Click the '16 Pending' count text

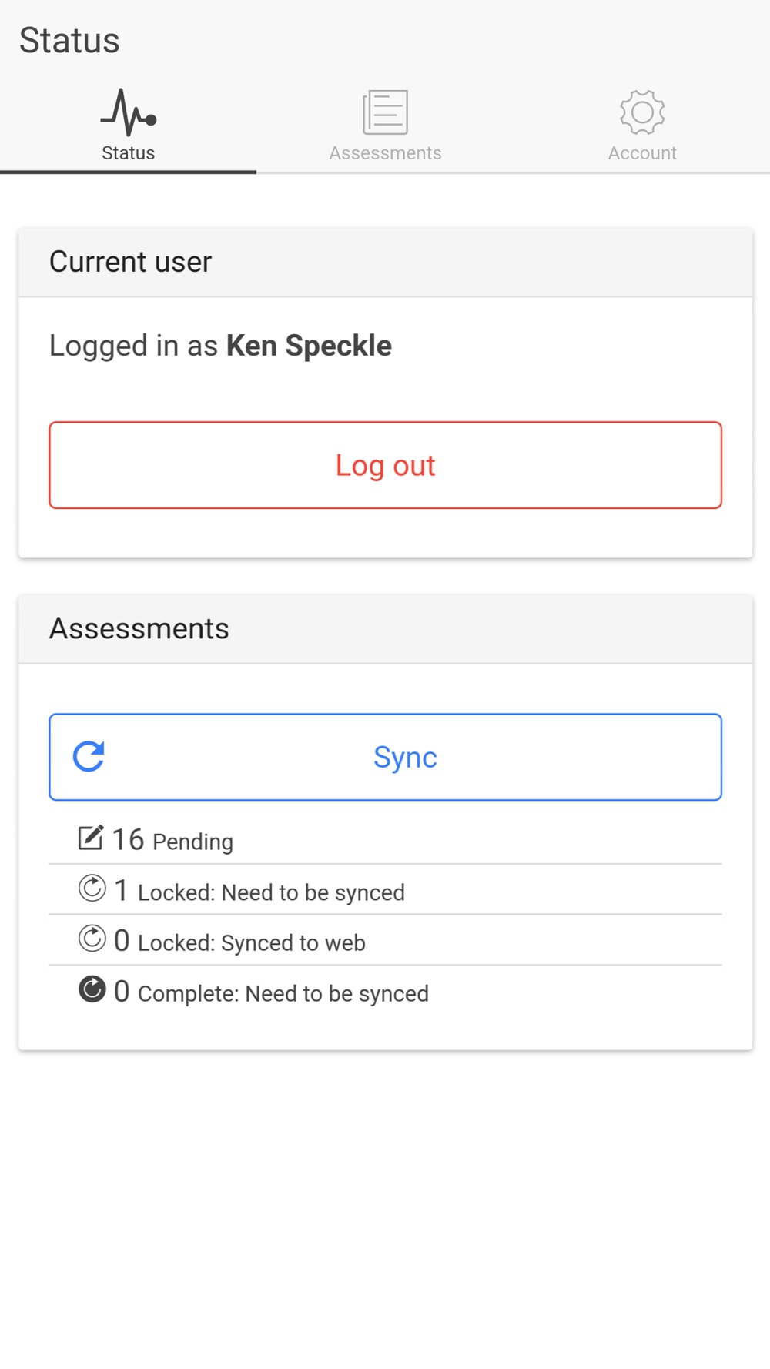point(172,840)
